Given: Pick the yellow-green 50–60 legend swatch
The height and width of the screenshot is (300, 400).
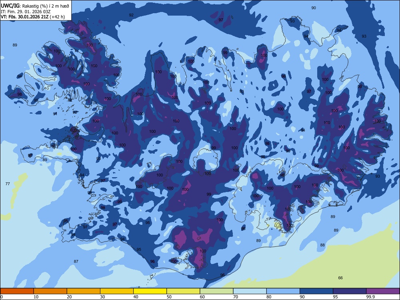Looking at the screenshot, I should (183, 291).
